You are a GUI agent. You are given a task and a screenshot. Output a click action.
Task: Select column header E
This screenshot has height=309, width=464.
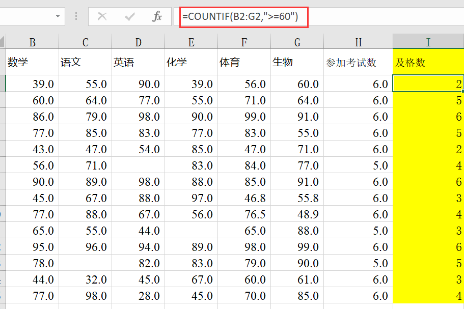pyautogui.click(x=191, y=41)
